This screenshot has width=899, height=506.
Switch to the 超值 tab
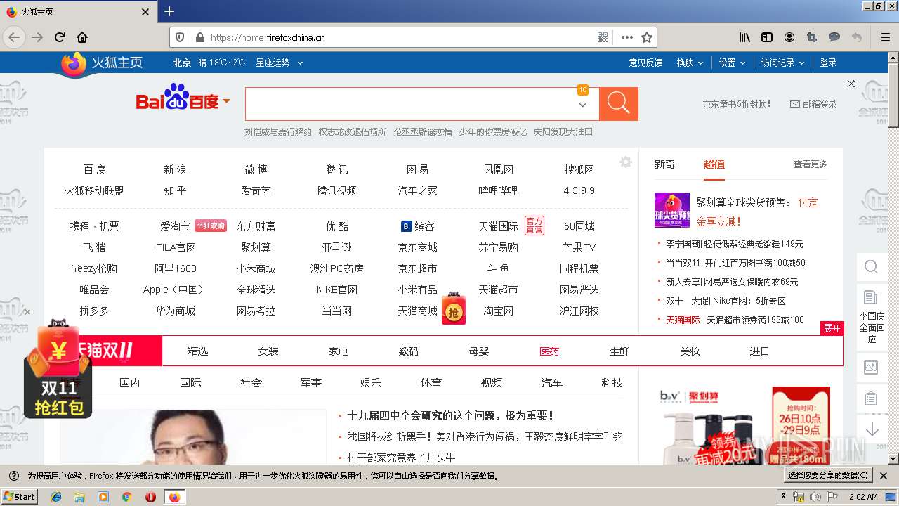(x=714, y=164)
